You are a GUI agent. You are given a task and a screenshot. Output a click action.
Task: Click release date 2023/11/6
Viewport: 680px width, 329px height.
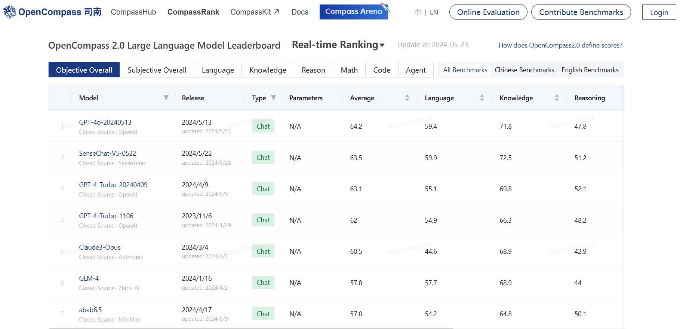click(x=197, y=216)
